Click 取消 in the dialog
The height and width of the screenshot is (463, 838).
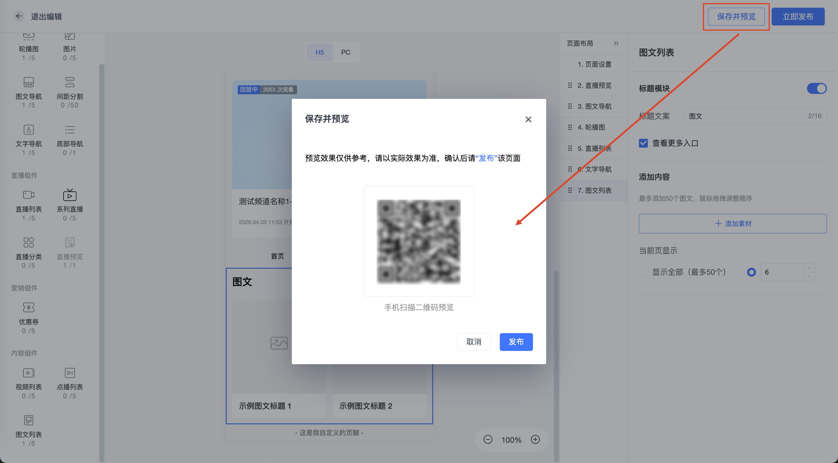point(474,342)
